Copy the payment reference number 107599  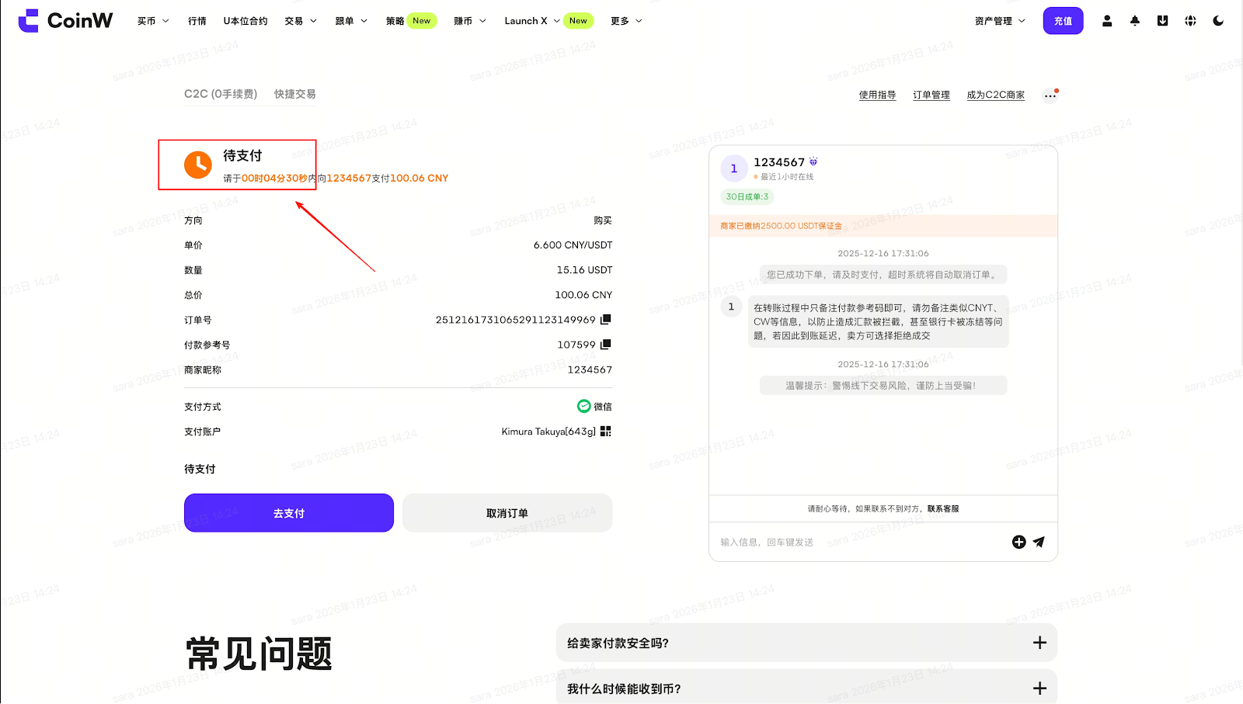coord(606,344)
